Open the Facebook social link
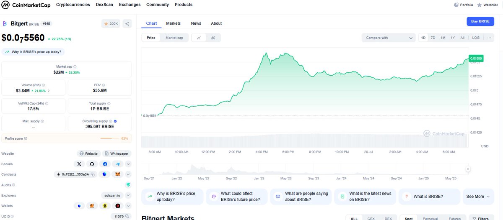The width and height of the screenshot is (503, 220). point(105,164)
